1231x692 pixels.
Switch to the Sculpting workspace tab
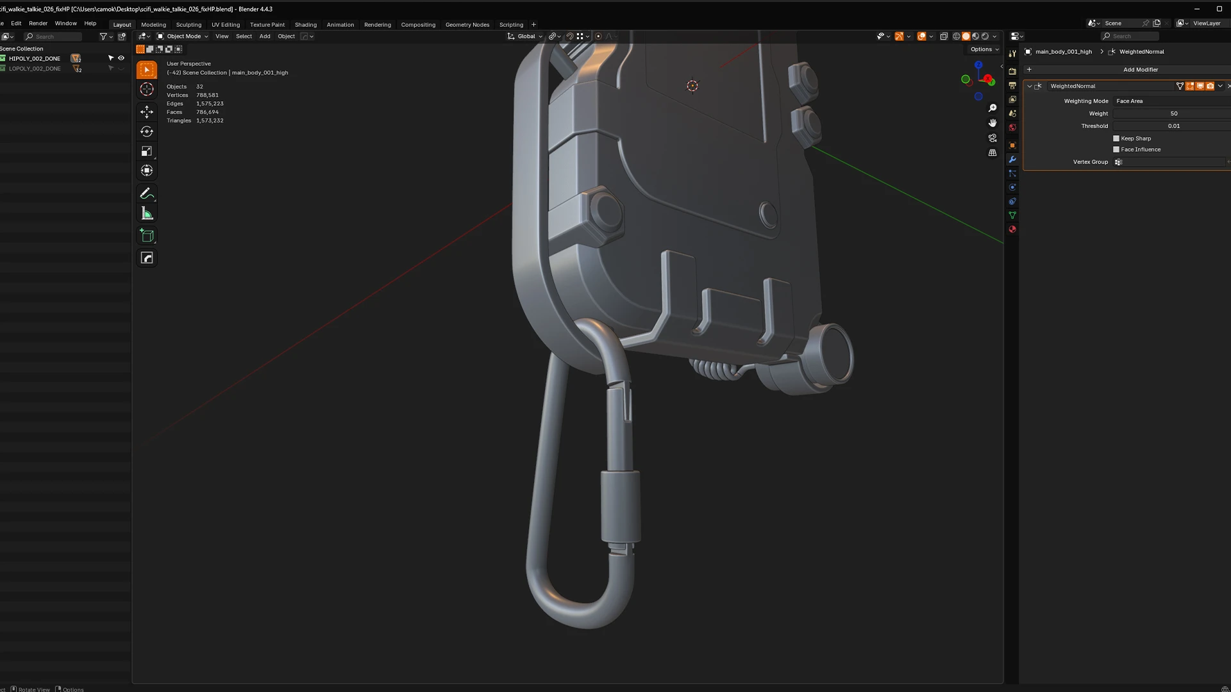[x=188, y=25]
